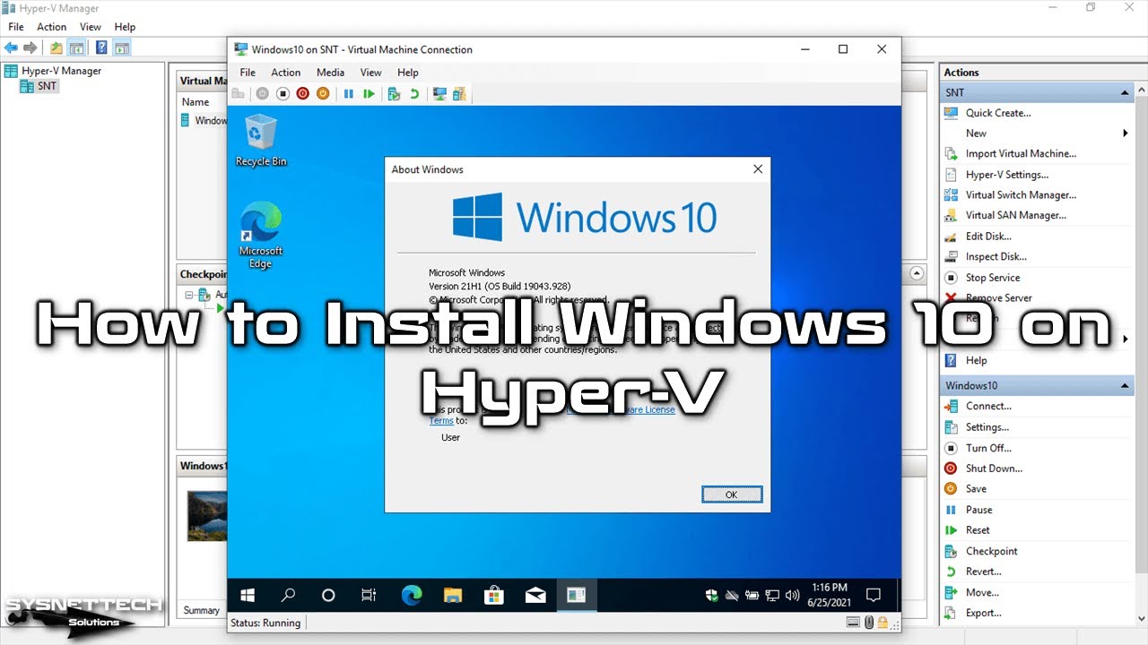
Task: Click the grey Forward arrow in Hyper-V Manager
Action: point(30,47)
